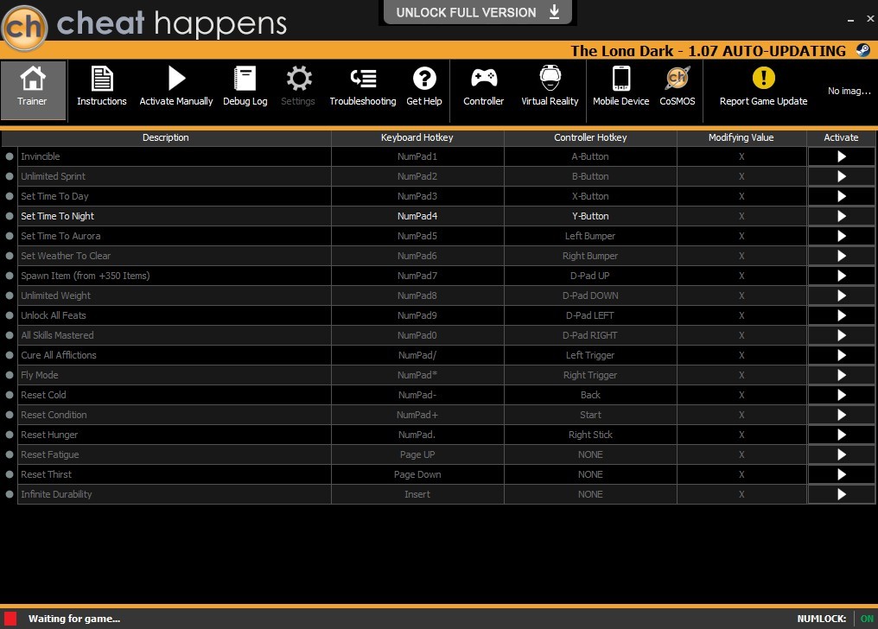The image size is (878, 629).
Task: Select the Virtual Reality headset icon
Action: click(550, 78)
